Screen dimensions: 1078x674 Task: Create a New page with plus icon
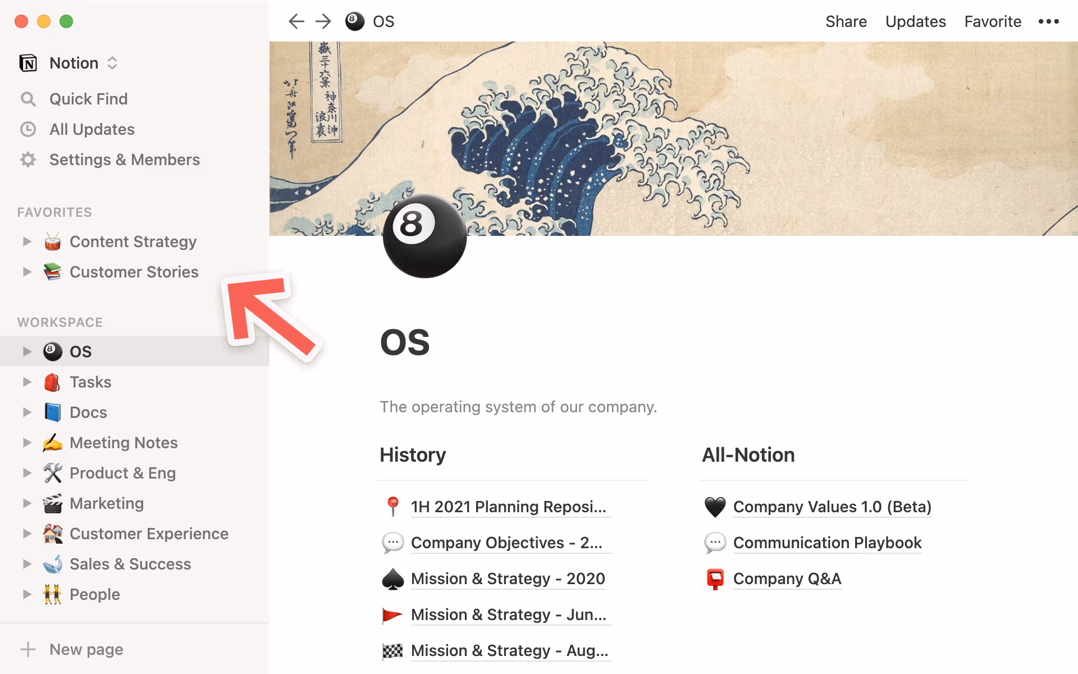[x=29, y=649]
